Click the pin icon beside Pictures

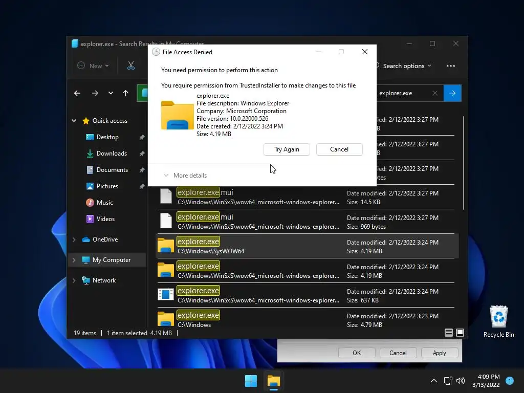point(142,186)
